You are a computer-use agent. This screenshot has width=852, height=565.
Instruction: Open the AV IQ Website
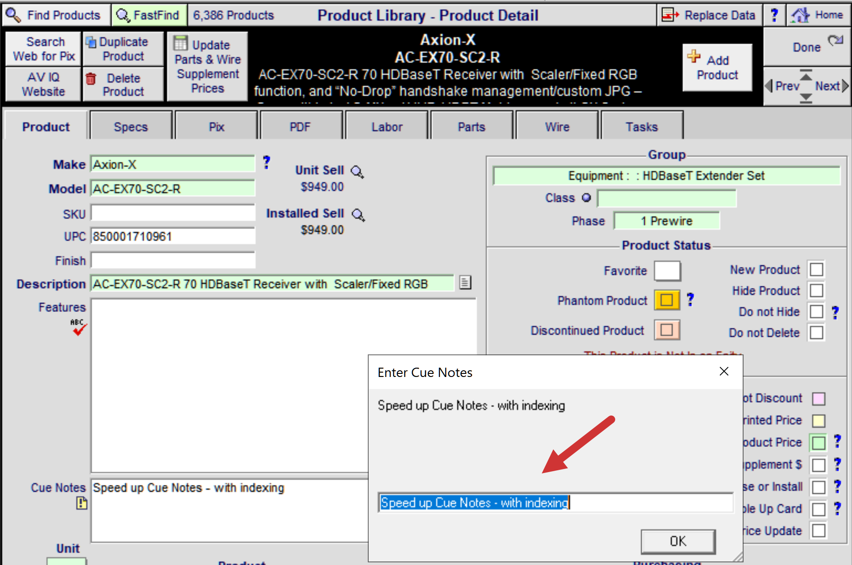pyautogui.click(x=43, y=85)
